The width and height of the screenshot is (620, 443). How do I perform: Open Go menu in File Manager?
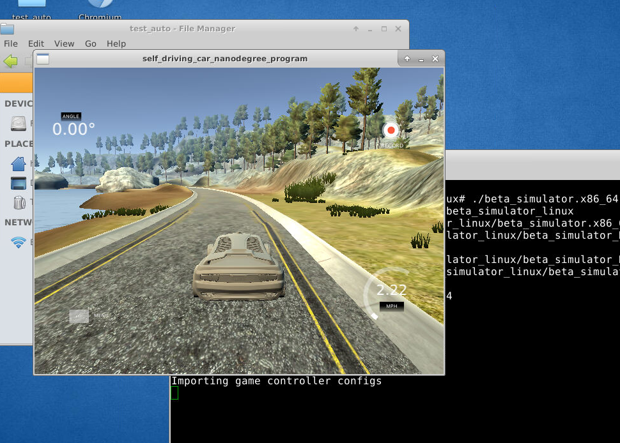(91, 43)
